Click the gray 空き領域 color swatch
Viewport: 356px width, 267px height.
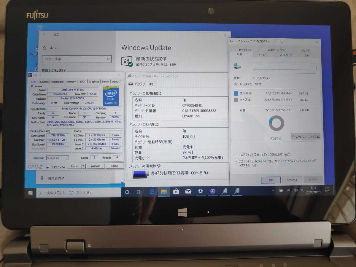[x=236, y=100]
